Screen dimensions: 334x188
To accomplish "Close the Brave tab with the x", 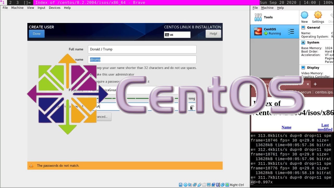I will point(308,84).
